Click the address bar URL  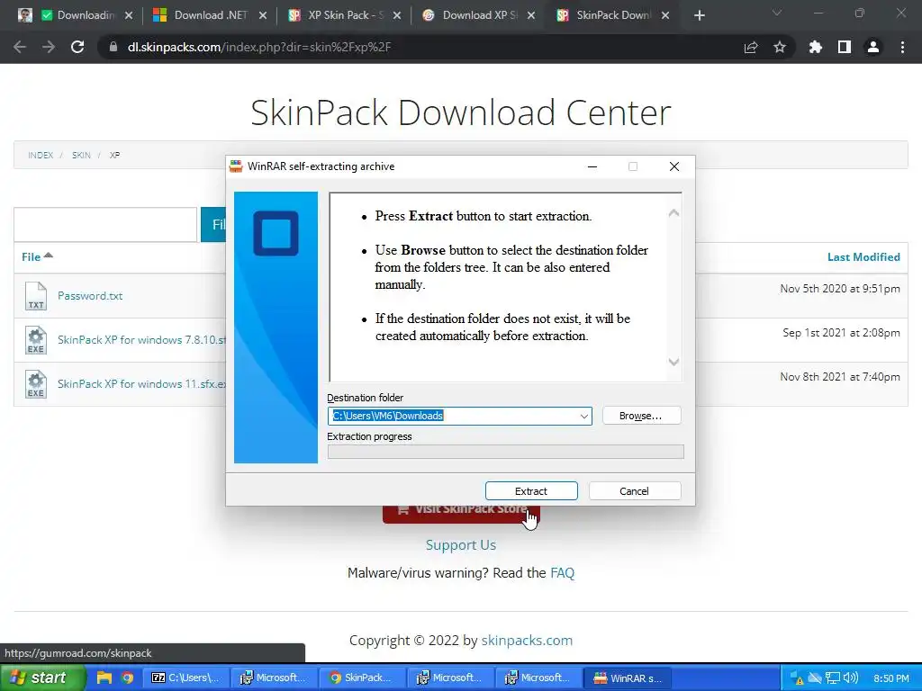click(259, 47)
